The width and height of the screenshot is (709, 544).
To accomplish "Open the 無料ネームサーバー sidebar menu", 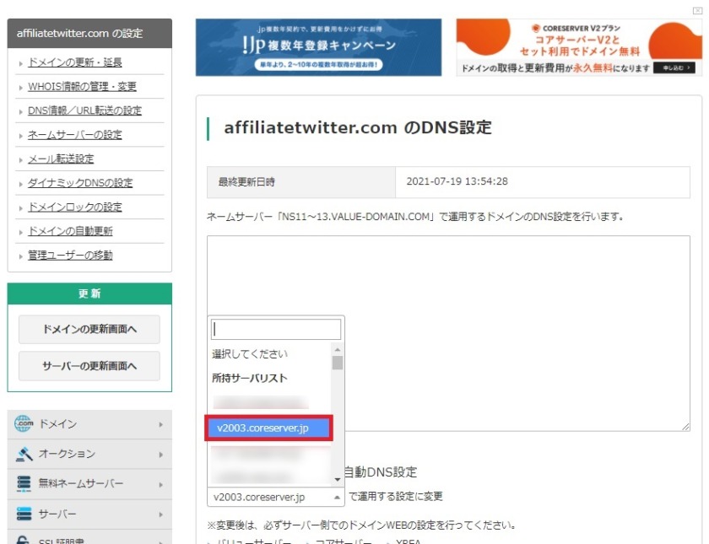I will [x=89, y=484].
